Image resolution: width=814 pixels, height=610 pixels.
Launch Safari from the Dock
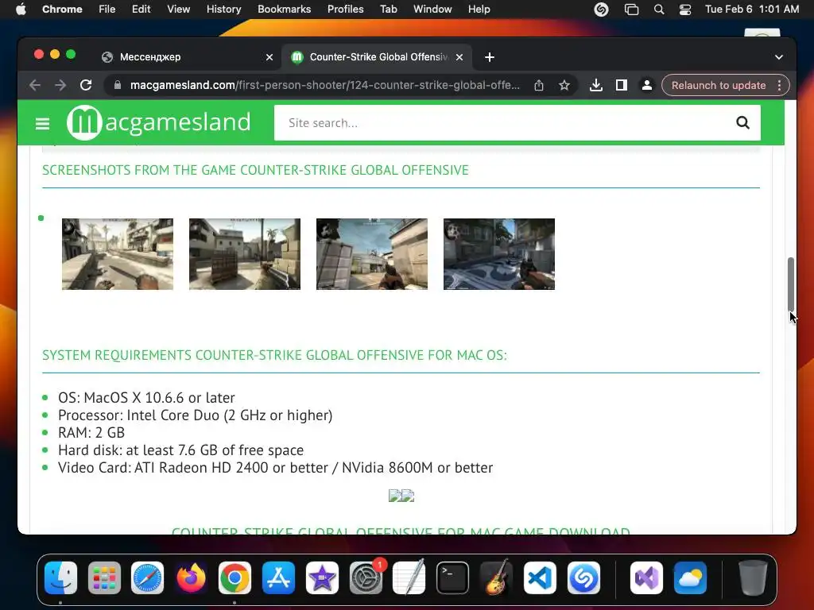point(147,578)
